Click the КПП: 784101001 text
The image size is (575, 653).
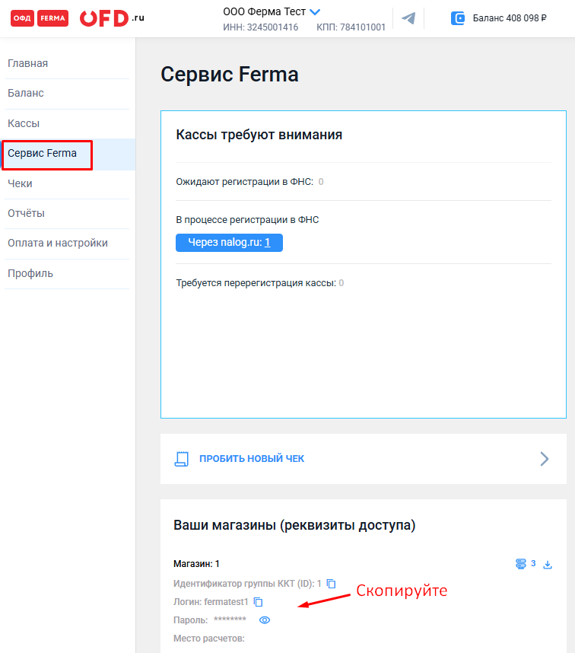point(351,27)
